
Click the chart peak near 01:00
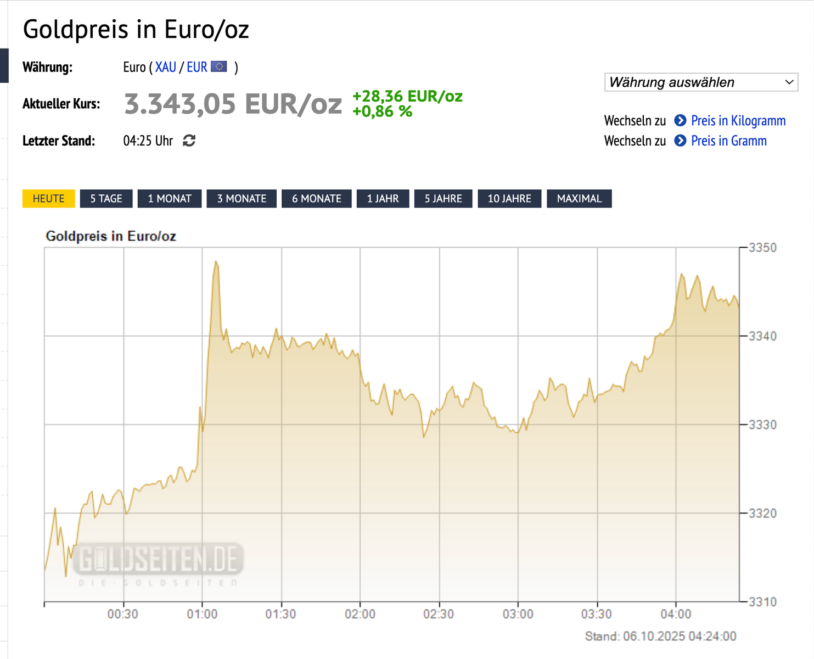[x=216, y=263]
